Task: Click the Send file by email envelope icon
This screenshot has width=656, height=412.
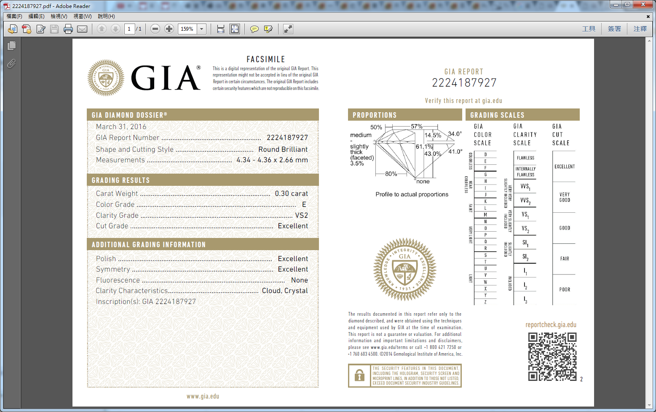Action: pyautogui.click(x=82, y=29)
